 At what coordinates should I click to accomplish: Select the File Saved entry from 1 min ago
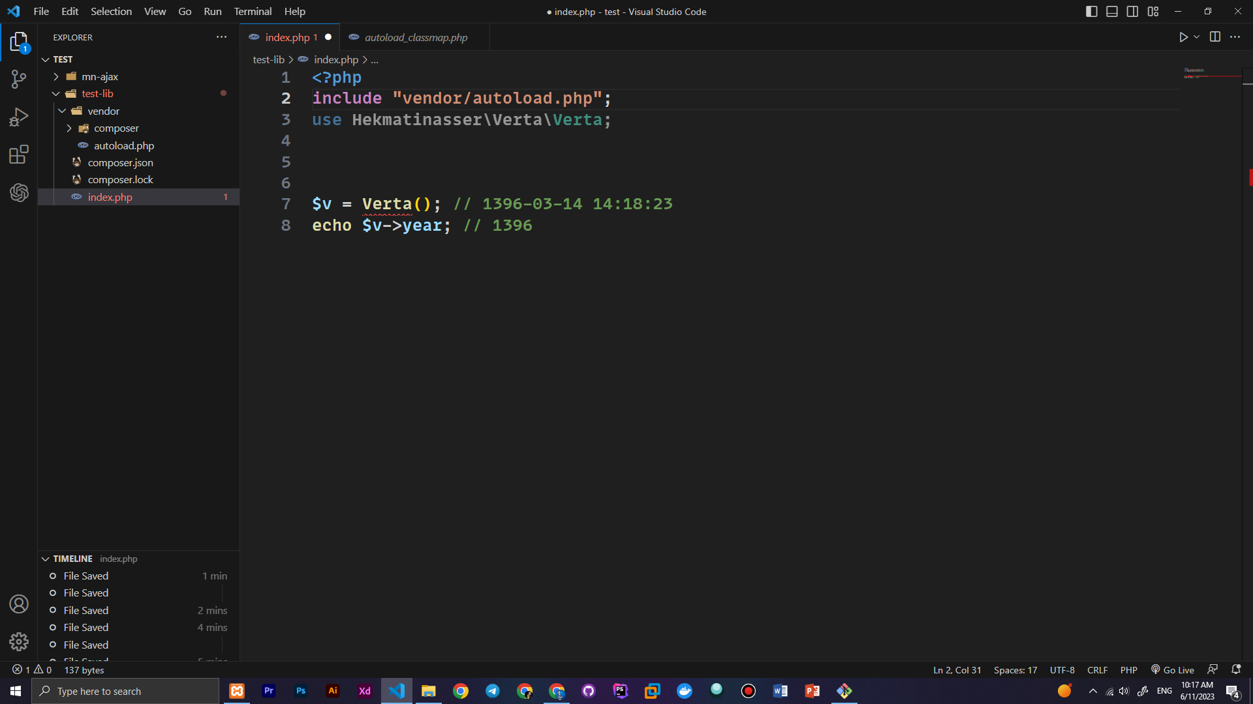tap(138, 576)
